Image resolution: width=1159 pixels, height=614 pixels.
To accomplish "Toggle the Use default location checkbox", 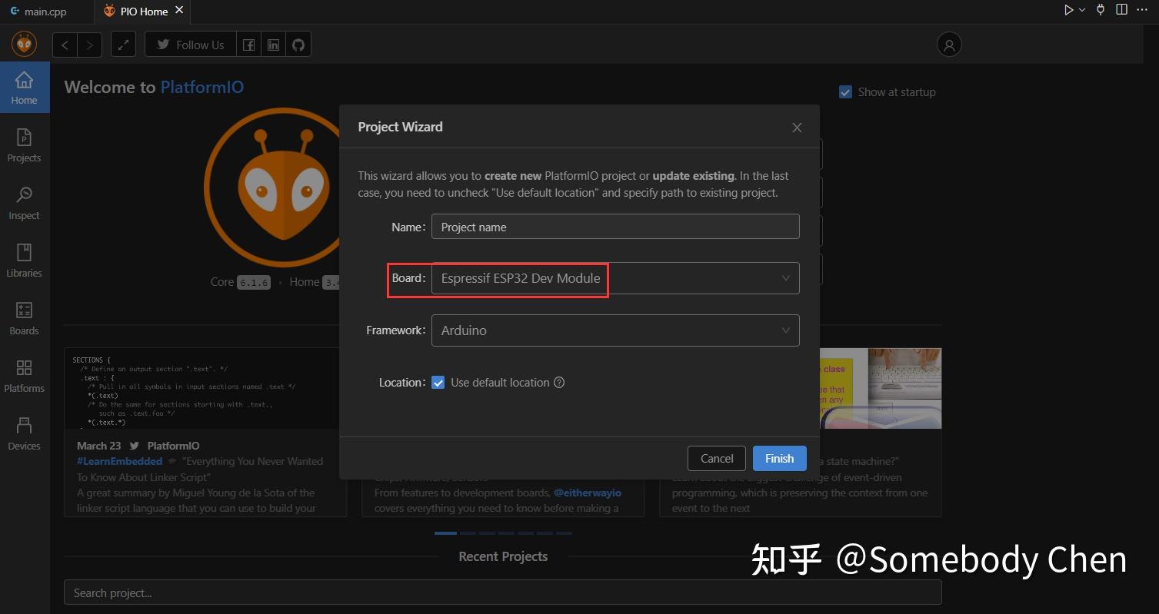I will pos(438,382).
